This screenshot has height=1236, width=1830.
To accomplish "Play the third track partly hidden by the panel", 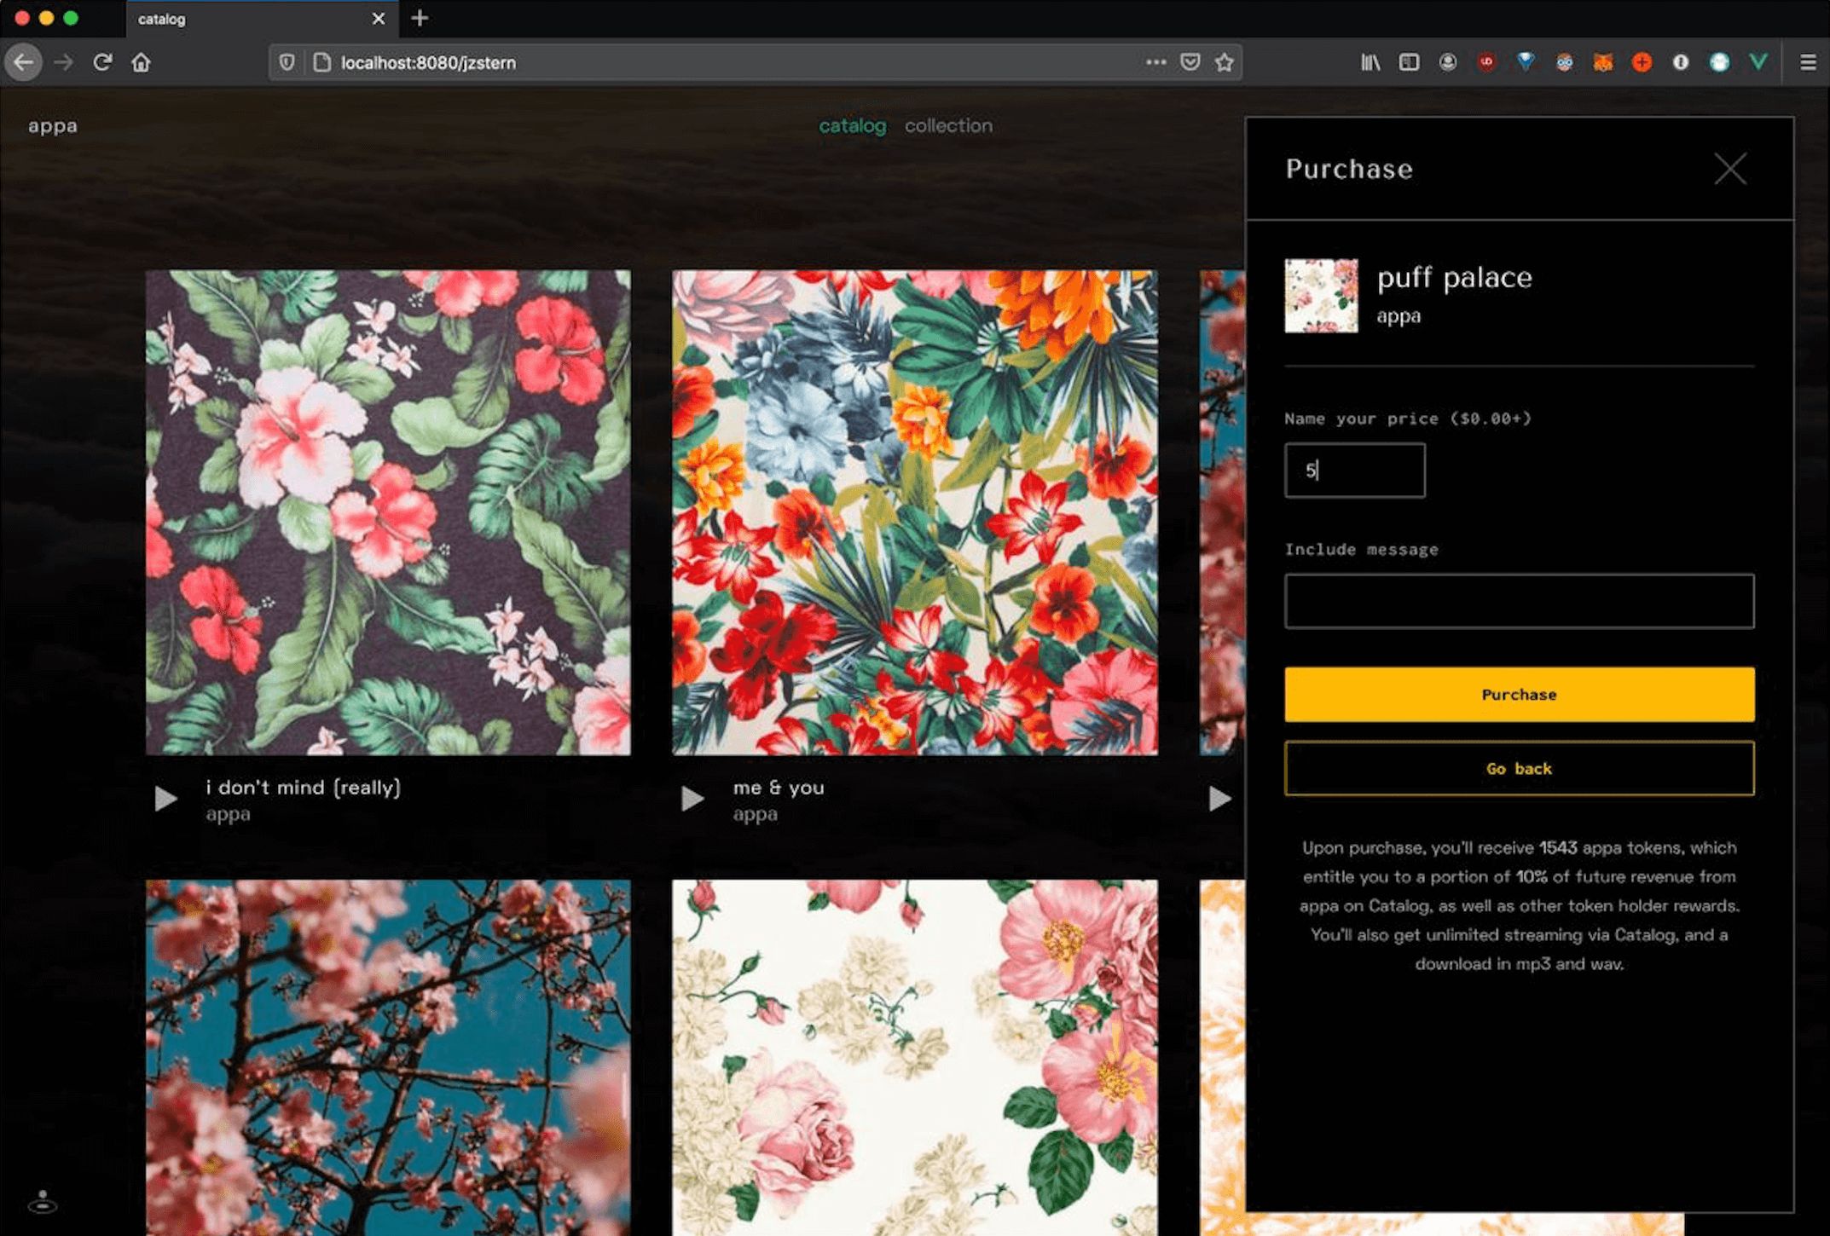I will point(1220,799).
